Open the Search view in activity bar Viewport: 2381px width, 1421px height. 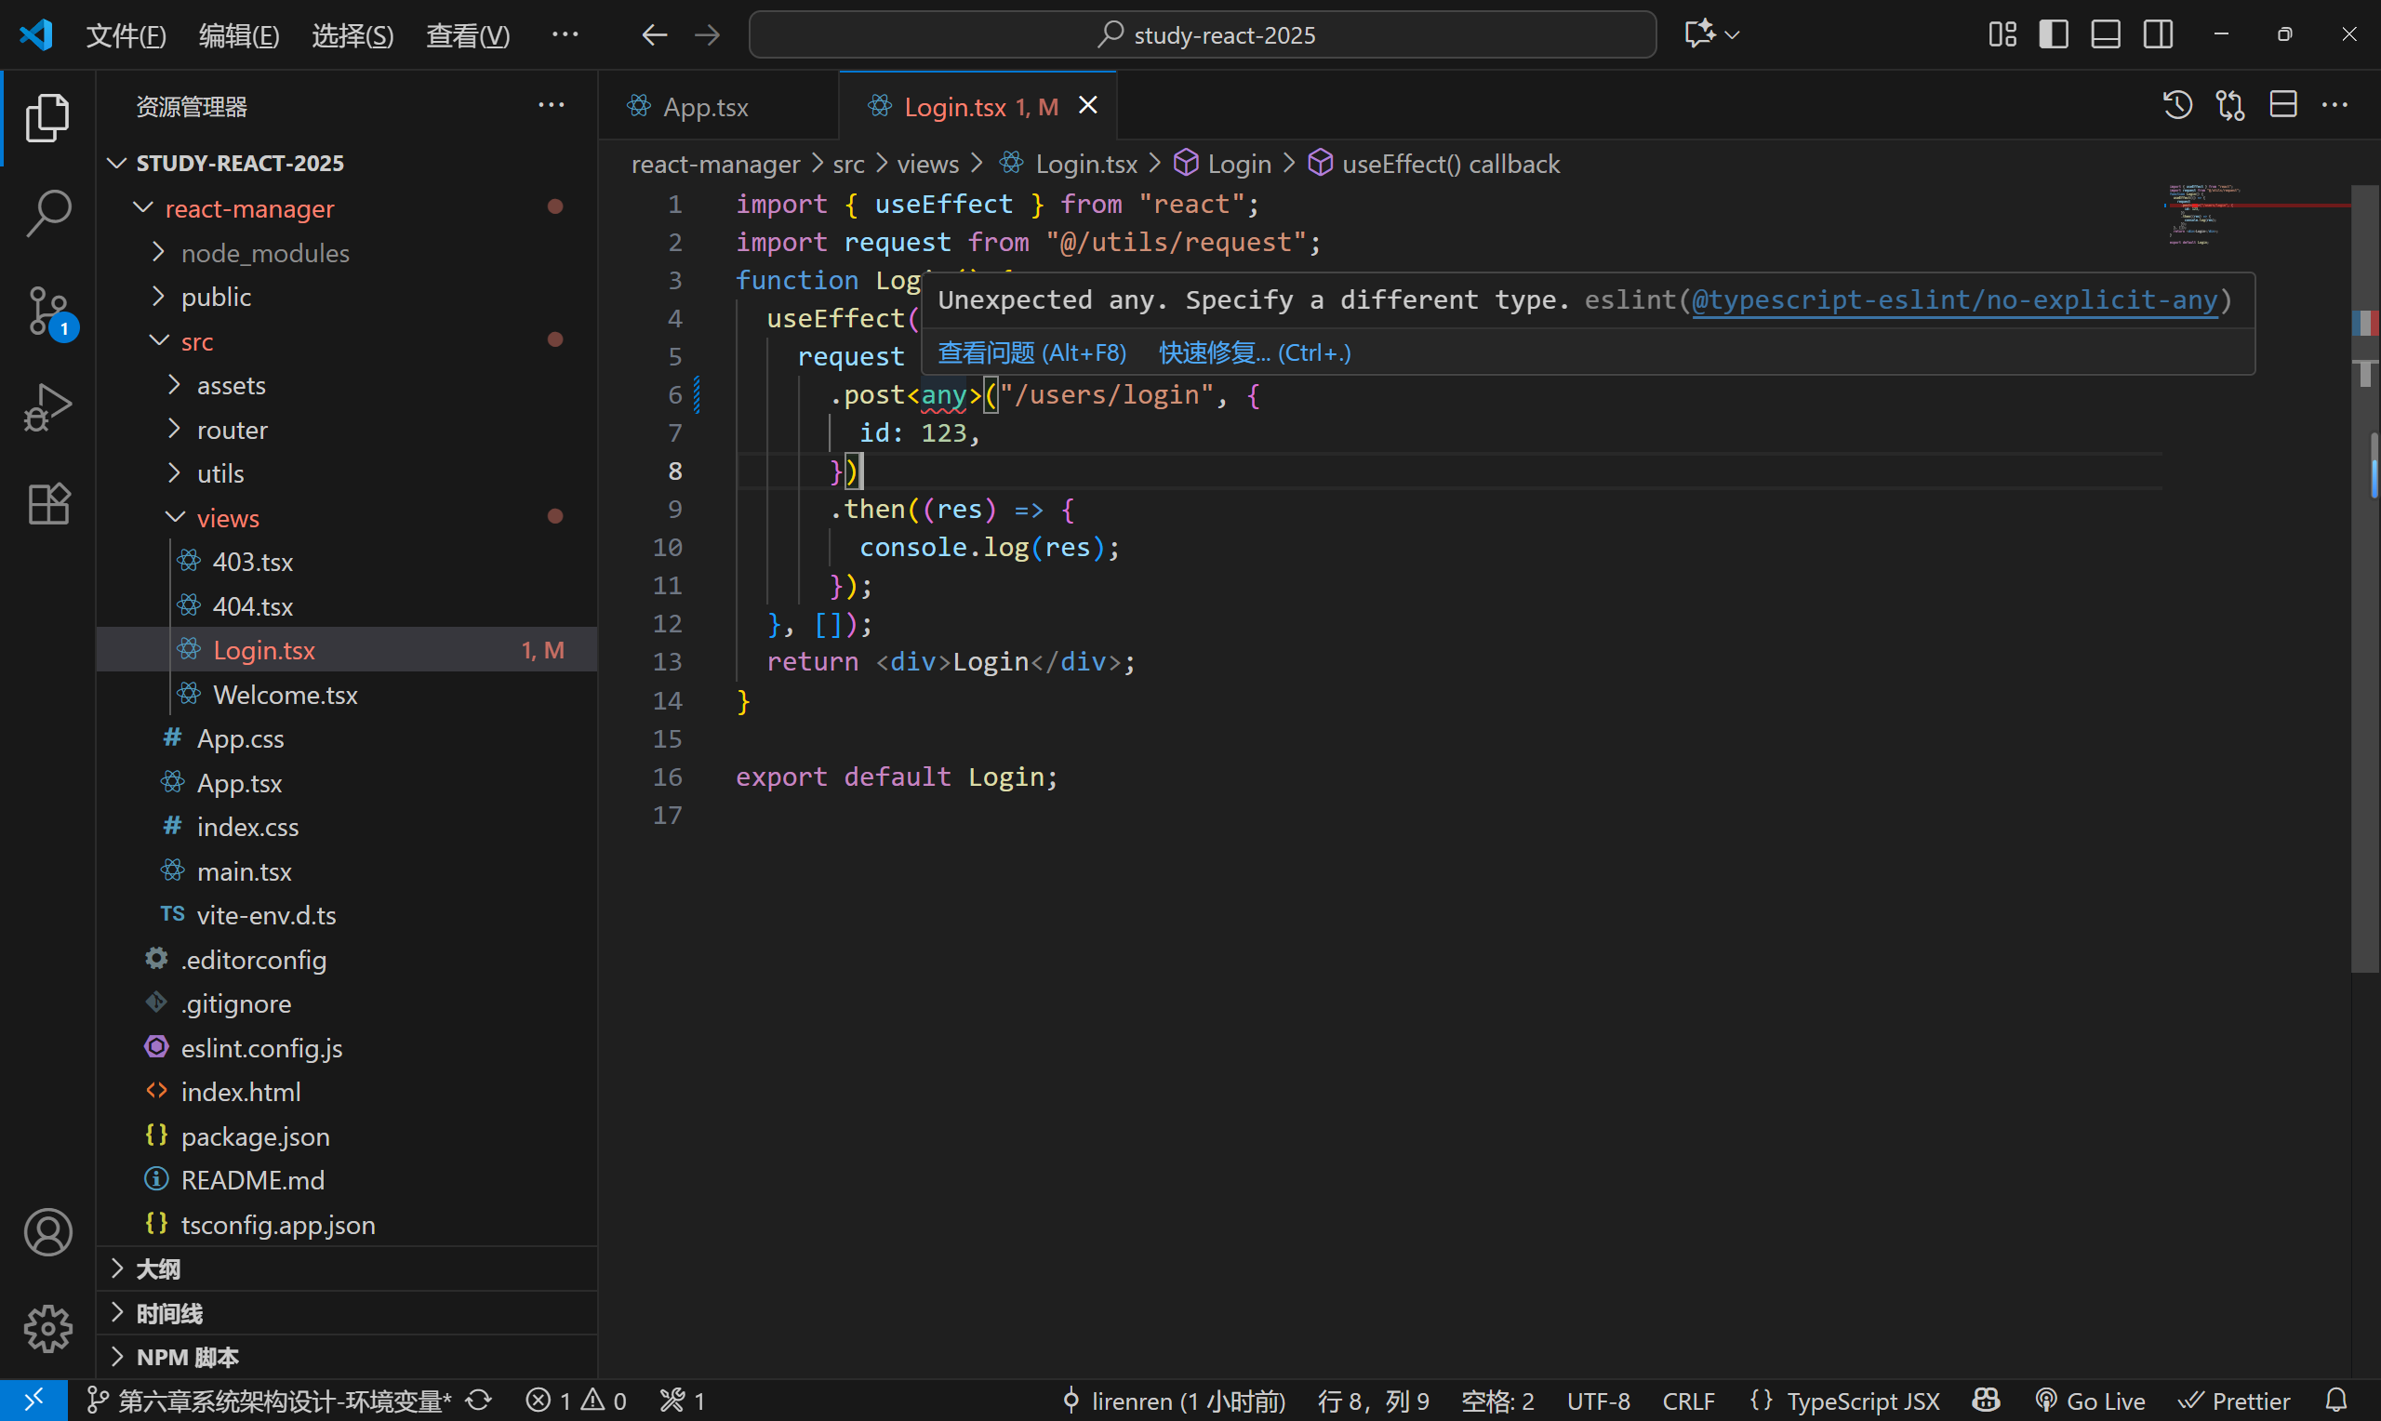tap(47, 213)
